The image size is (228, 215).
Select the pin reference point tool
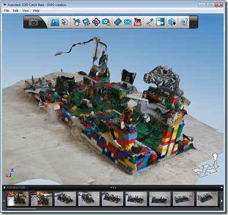tap(150, 22)
